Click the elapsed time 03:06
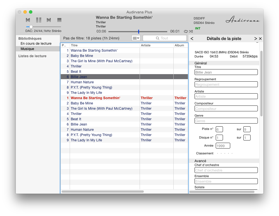 (x=101, y=31)
